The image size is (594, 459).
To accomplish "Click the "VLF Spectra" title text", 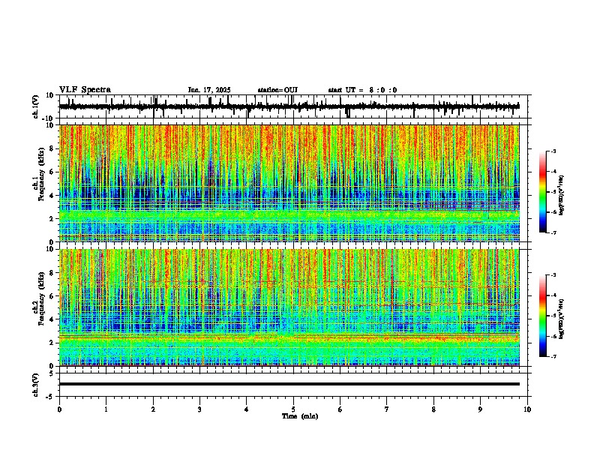I will 85,90.
